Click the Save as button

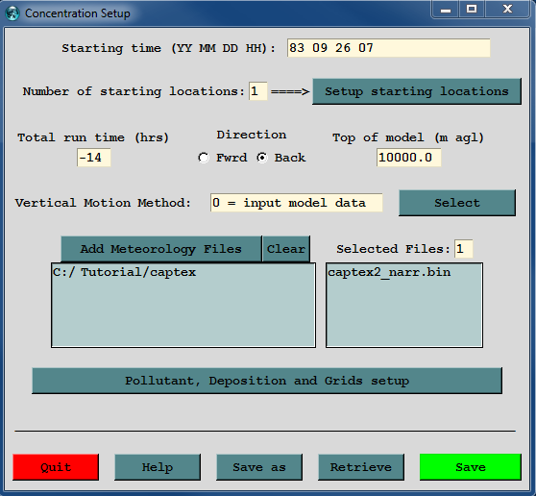click(x=259, y=467)
